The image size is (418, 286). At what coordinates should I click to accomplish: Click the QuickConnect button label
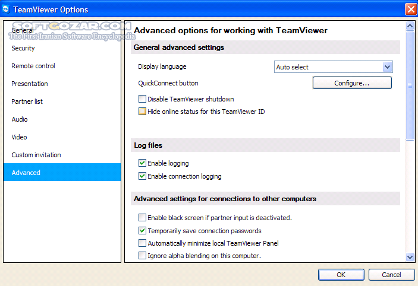pos(168,83)
